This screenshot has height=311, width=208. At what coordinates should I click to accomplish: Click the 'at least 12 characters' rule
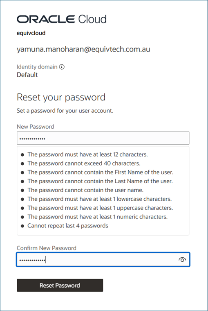tap(87, 154)
